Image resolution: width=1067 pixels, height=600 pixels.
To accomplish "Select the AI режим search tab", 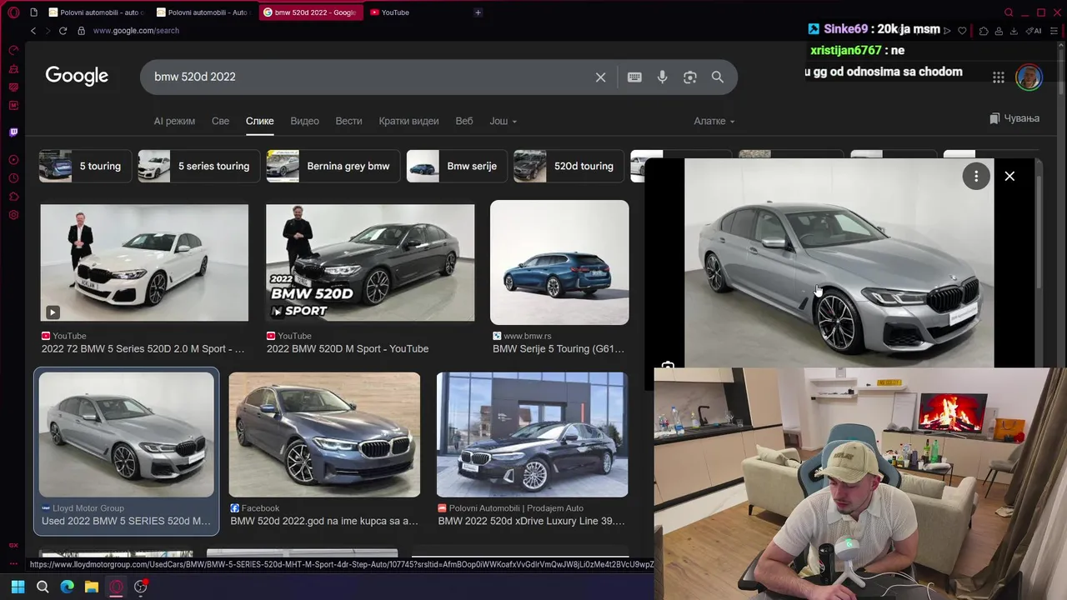I will [174, 121].
